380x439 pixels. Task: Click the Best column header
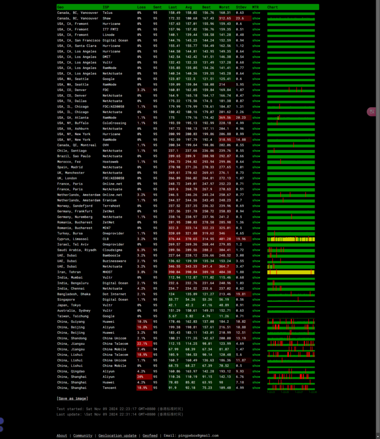click(x=207, y=7)
